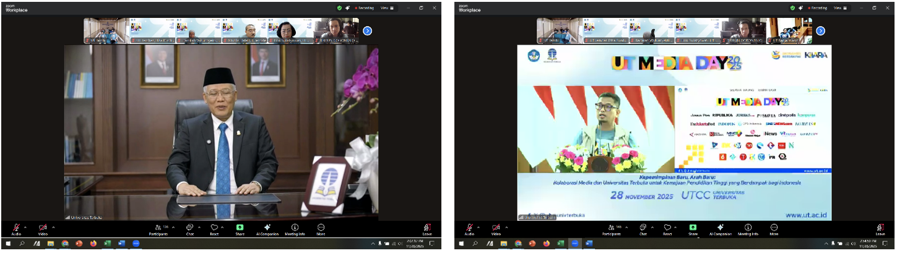This screenshot has height=253, width=897.
Task: Open View layout menu in right window
Action: click(x=839, y=8)
